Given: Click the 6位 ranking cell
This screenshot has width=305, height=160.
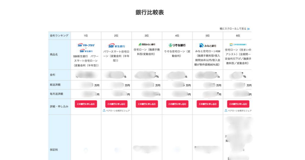Looking at the screenshot, I should click(238, 36).
